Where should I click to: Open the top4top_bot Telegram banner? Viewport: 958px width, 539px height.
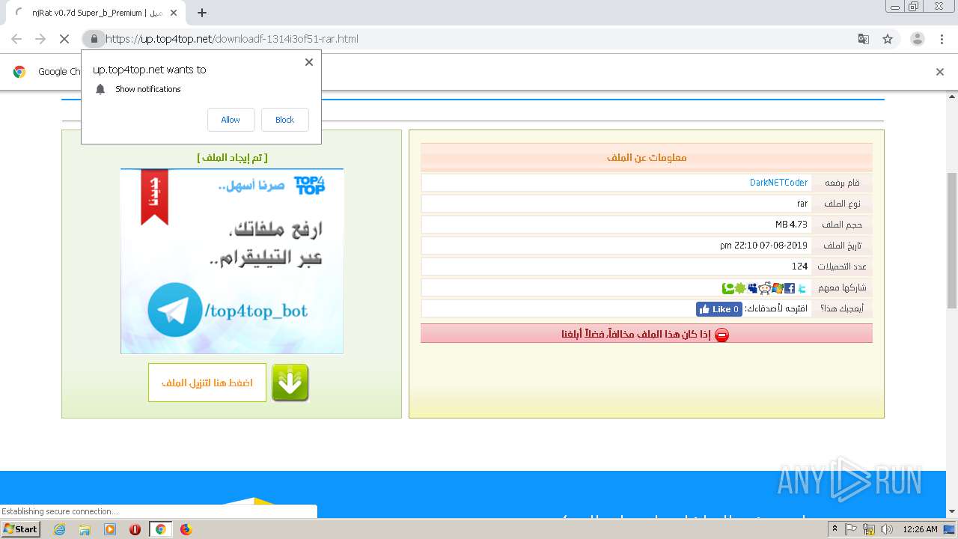(232, 261)
